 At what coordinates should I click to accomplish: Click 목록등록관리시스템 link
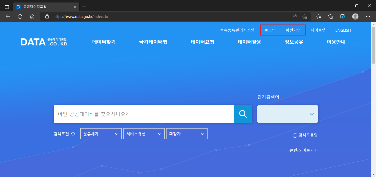click(x=237, y=30)
